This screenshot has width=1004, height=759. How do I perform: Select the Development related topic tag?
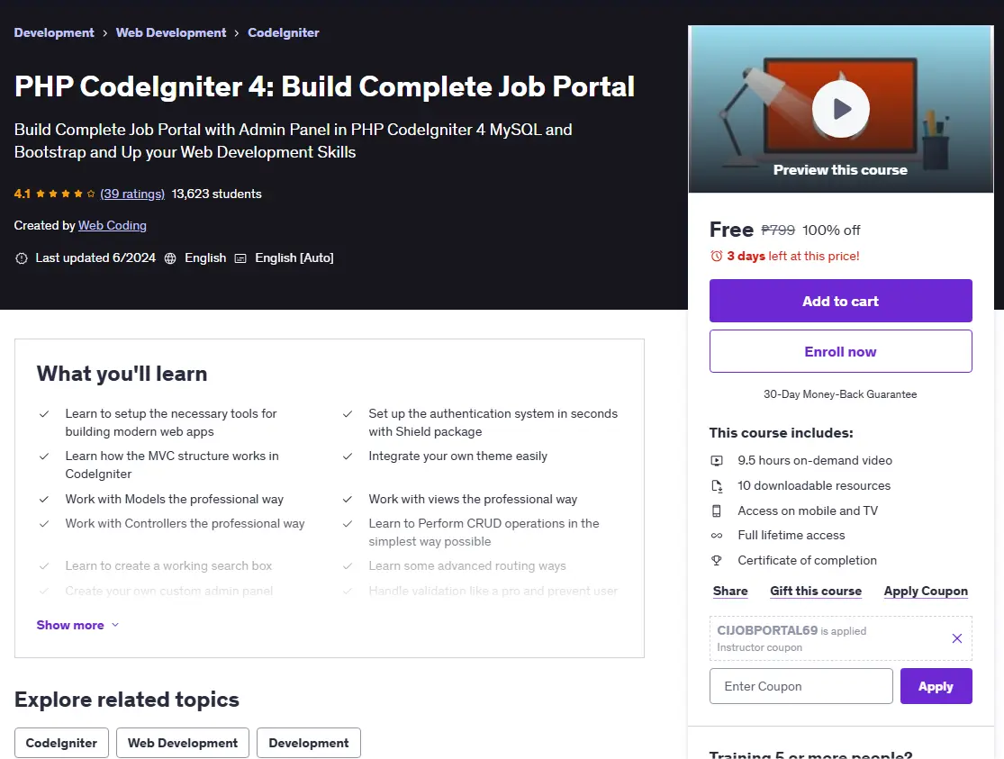(309, 743)
